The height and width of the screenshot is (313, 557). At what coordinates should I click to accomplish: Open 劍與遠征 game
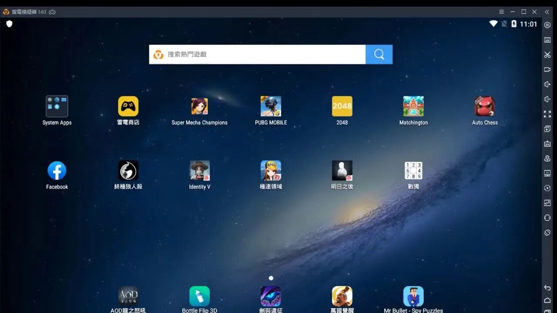coord(271,296)
